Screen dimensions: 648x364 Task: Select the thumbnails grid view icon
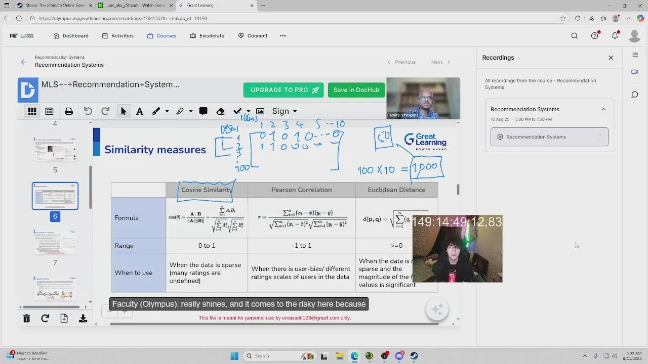click(x=32, y=111)
